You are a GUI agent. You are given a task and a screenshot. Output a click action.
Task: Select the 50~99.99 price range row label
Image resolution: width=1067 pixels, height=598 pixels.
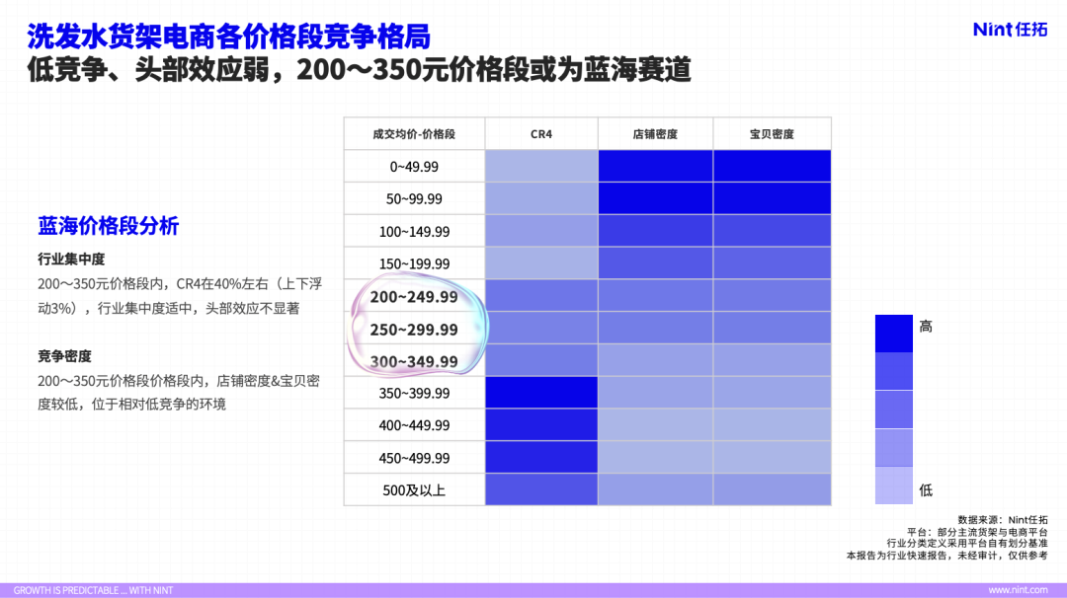tap(414, 199)
